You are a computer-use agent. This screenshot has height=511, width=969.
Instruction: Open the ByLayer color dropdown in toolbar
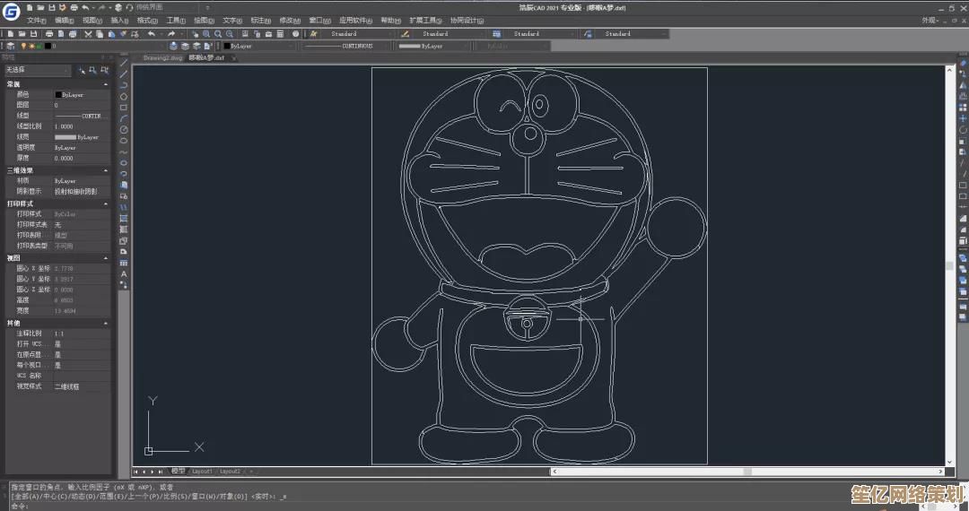[258, 46]
